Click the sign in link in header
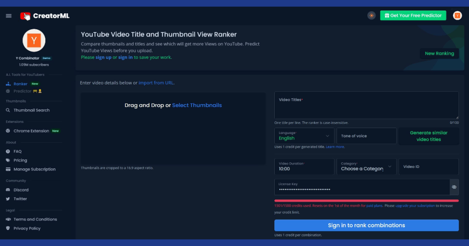 tap(125, 57)
